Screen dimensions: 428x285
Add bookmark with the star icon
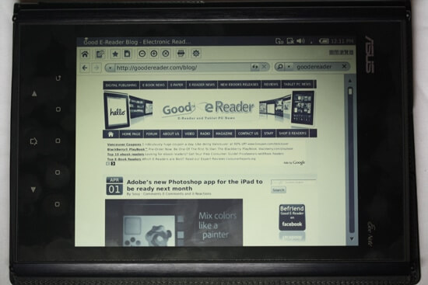(115, 54)
